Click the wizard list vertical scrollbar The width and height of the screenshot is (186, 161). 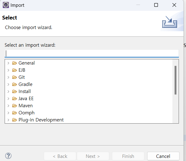pos(176,80)
